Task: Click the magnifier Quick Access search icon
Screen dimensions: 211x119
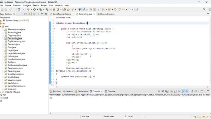Action: [x=204, y=10]
